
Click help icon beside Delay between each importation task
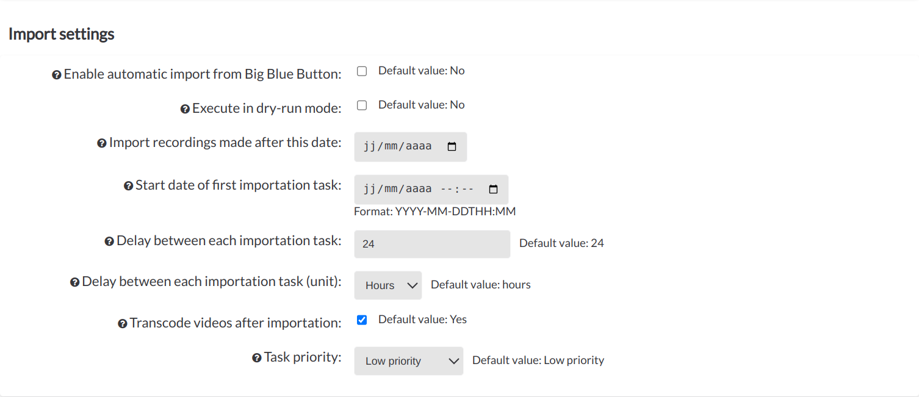click(109, 241)
